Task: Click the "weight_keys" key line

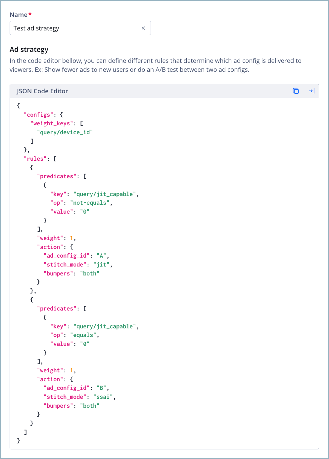Action: 57,123
